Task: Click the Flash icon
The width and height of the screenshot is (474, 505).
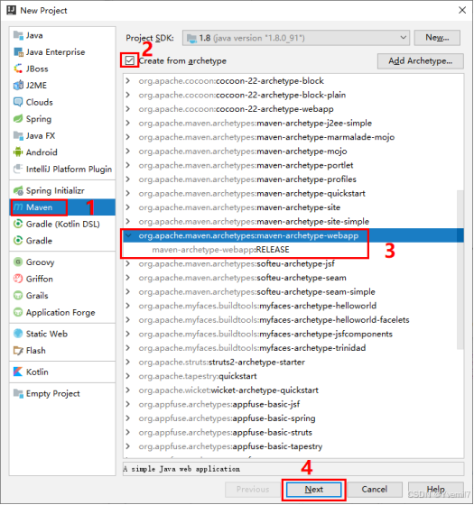Action: click(x=18, y=351)
